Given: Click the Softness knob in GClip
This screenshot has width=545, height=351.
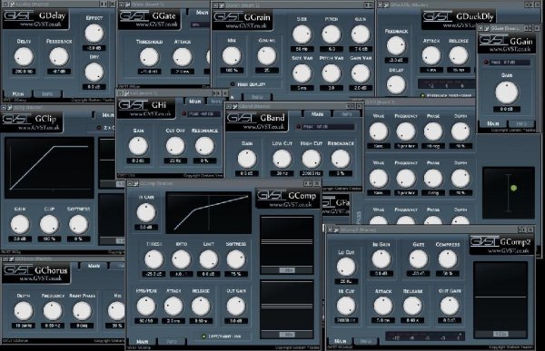Looking at the screenshot, I should pos(78,225).
